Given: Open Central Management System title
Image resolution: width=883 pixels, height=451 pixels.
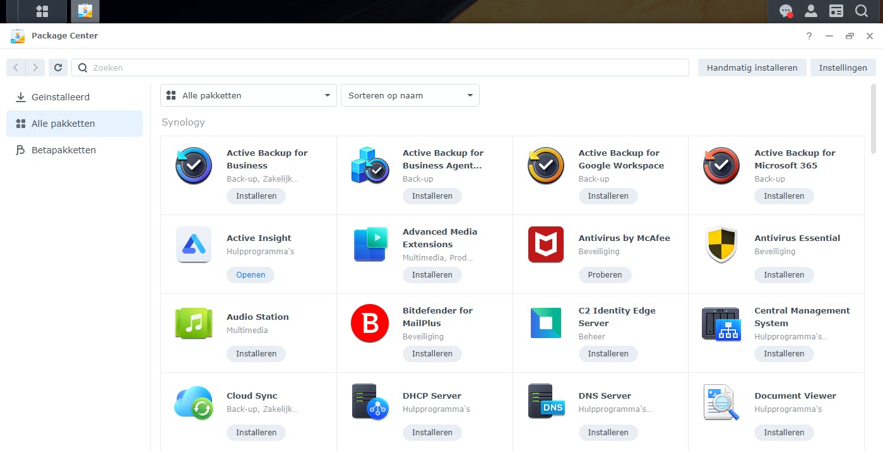Looking at the screenshot, I should click(x=802, y=317).
